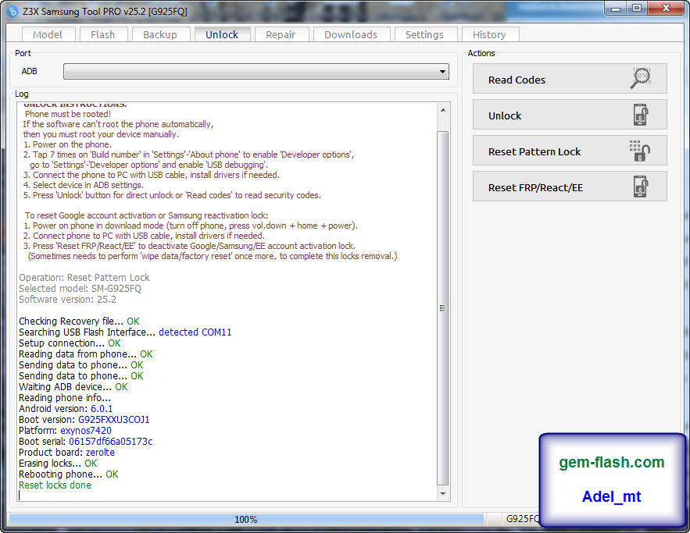The height and width of the screenshot is (533, 690).
Task: Click the phone padlock icon on Unlock
Action: (x=641, y=115)
